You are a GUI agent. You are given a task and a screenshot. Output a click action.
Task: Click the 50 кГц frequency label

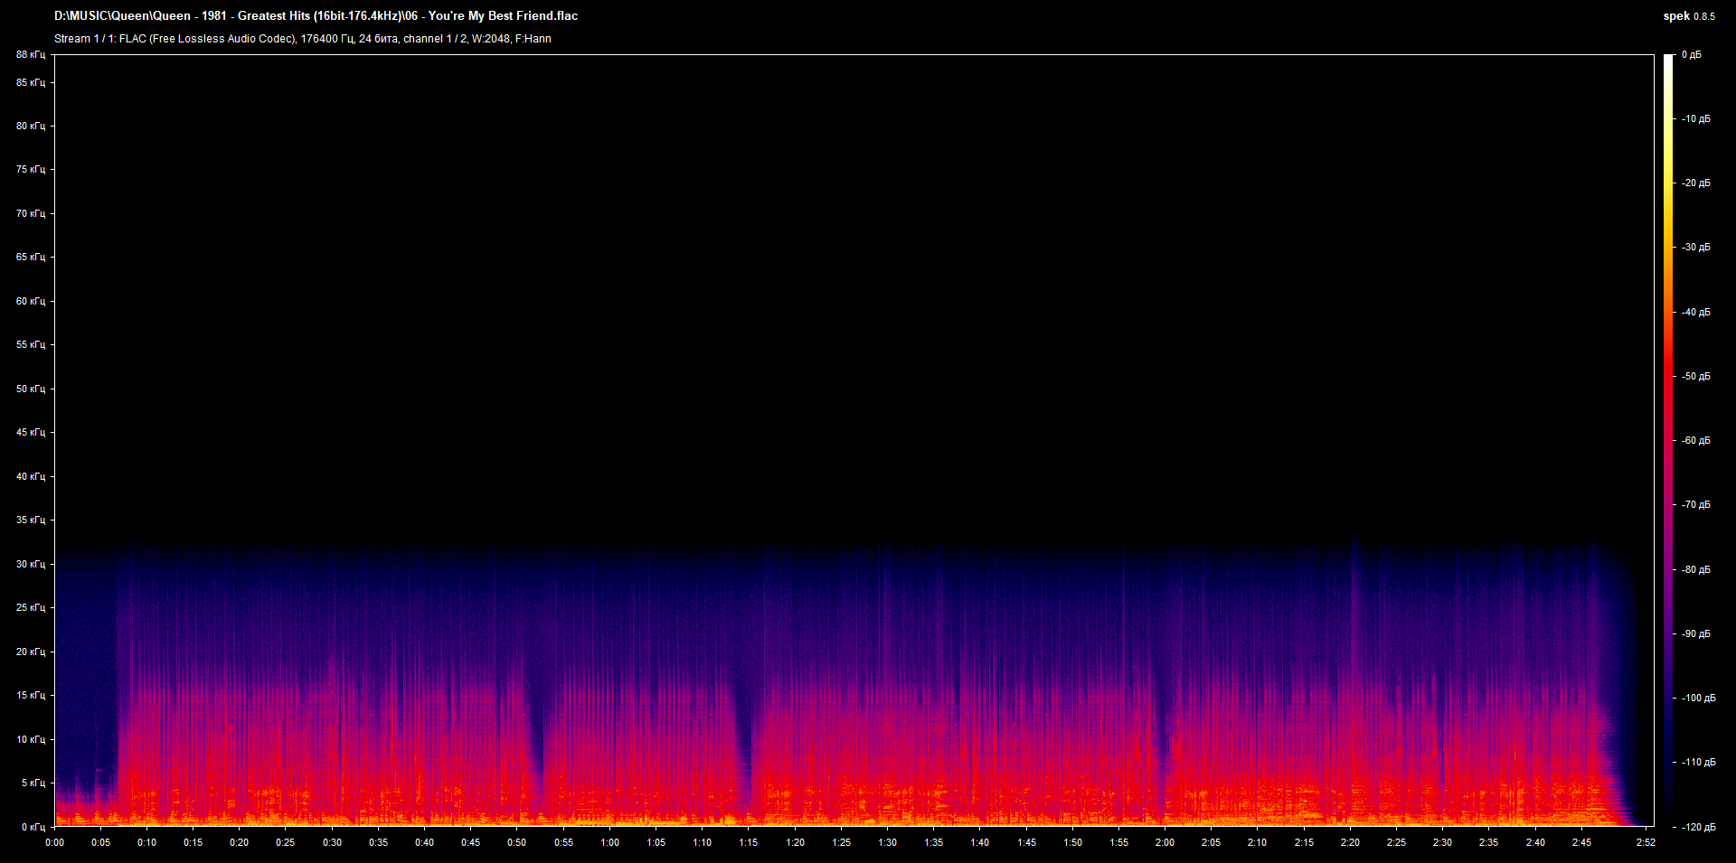tap(30, 389)
